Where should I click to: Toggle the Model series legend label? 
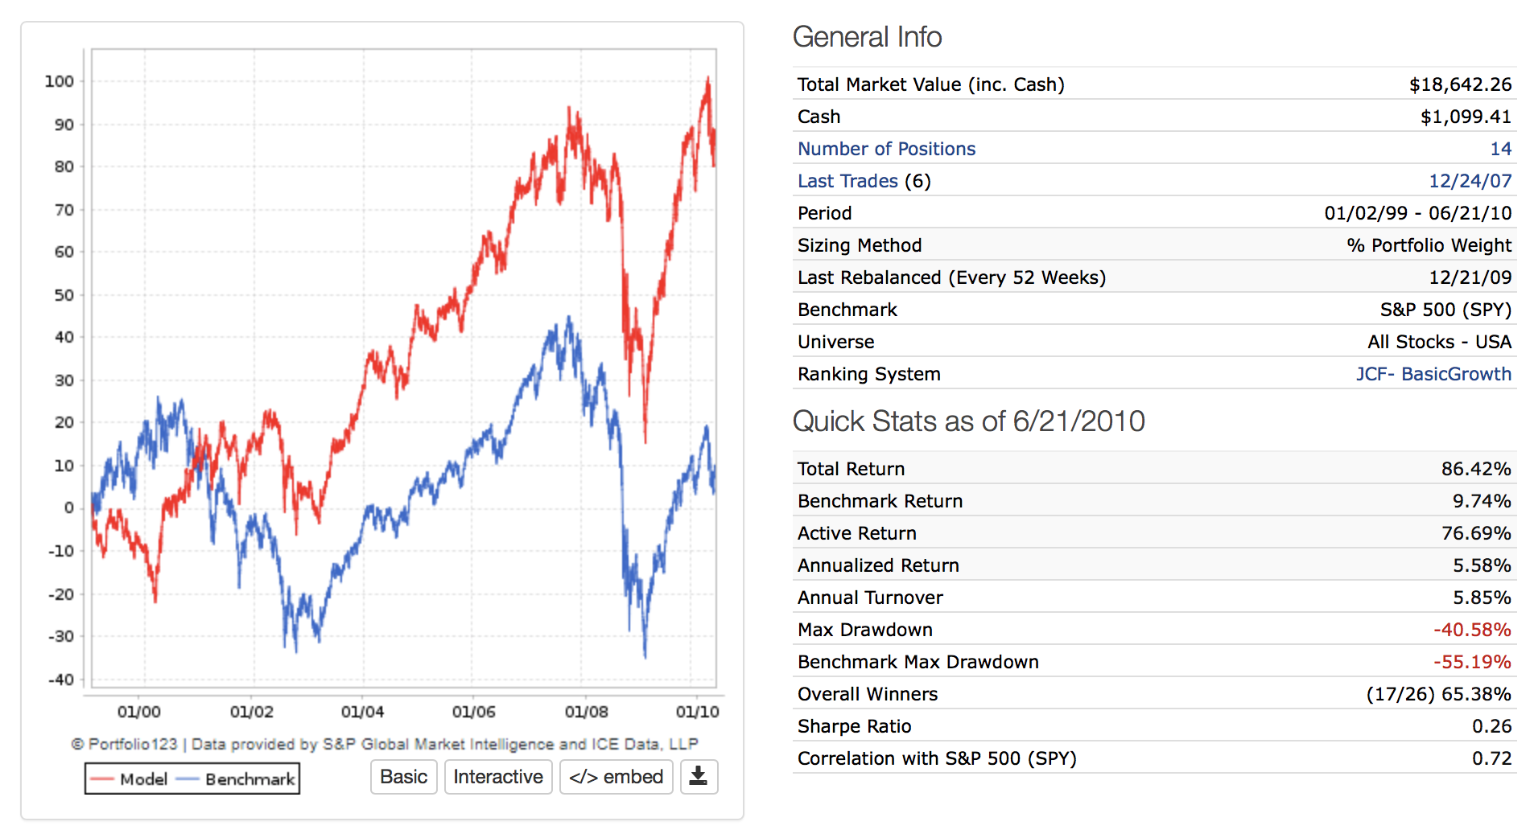tap(143, 778)
